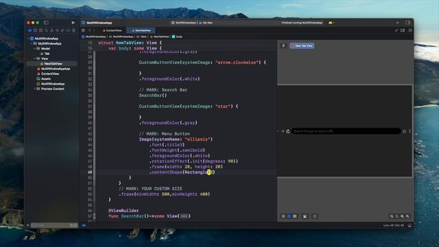Image resolution: width=439 pixels, height=247 pixels.
Task: Click the MultiWindowApp project breadcrumb in jump bar
Action: tap(94, 36)
